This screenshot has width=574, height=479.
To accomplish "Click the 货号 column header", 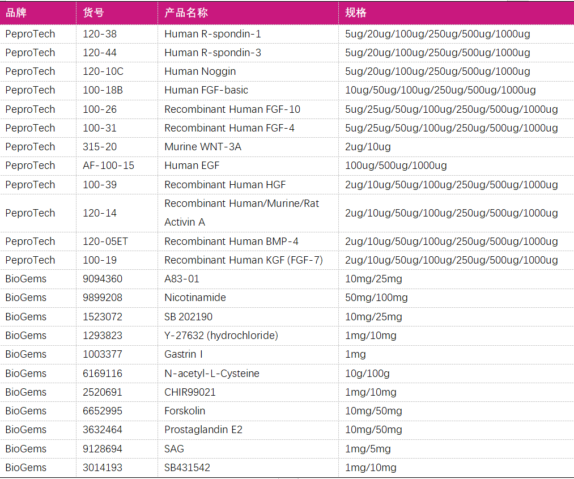I will [x=93, y=13].
